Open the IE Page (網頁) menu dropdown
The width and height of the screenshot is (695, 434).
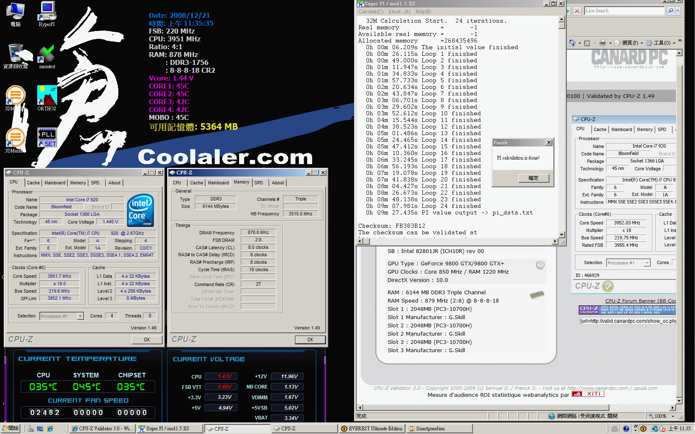(x=629, y=43)
